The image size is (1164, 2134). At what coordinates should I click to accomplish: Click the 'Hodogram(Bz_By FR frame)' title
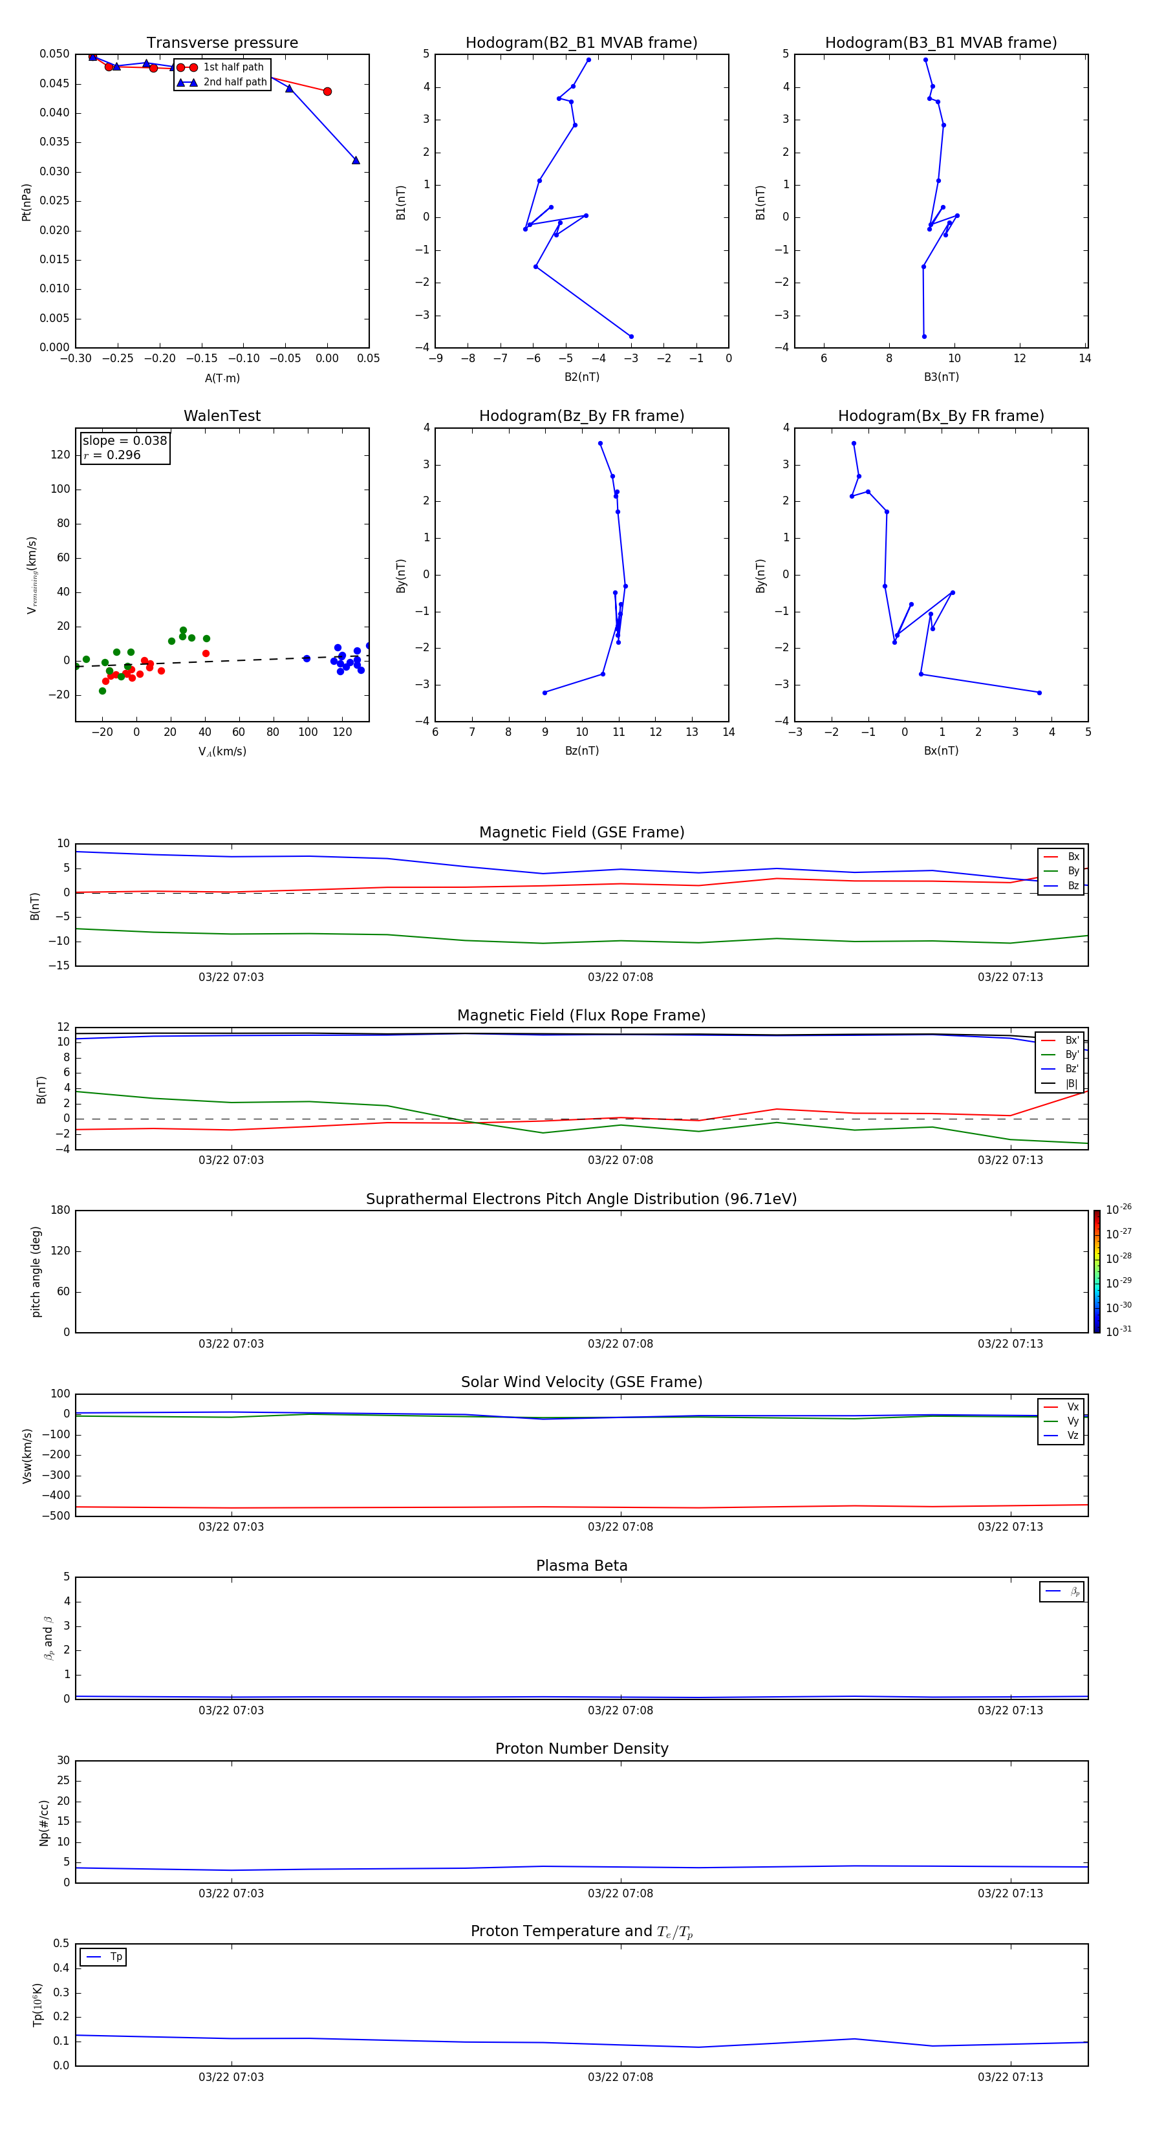pyautogui.click(x=581, y=416)
